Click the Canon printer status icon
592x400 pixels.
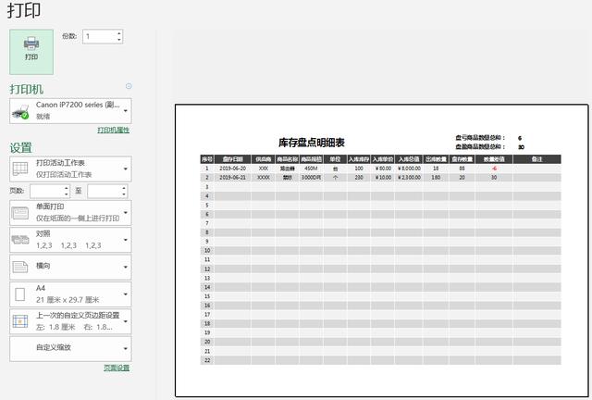(x=20, y=112)
